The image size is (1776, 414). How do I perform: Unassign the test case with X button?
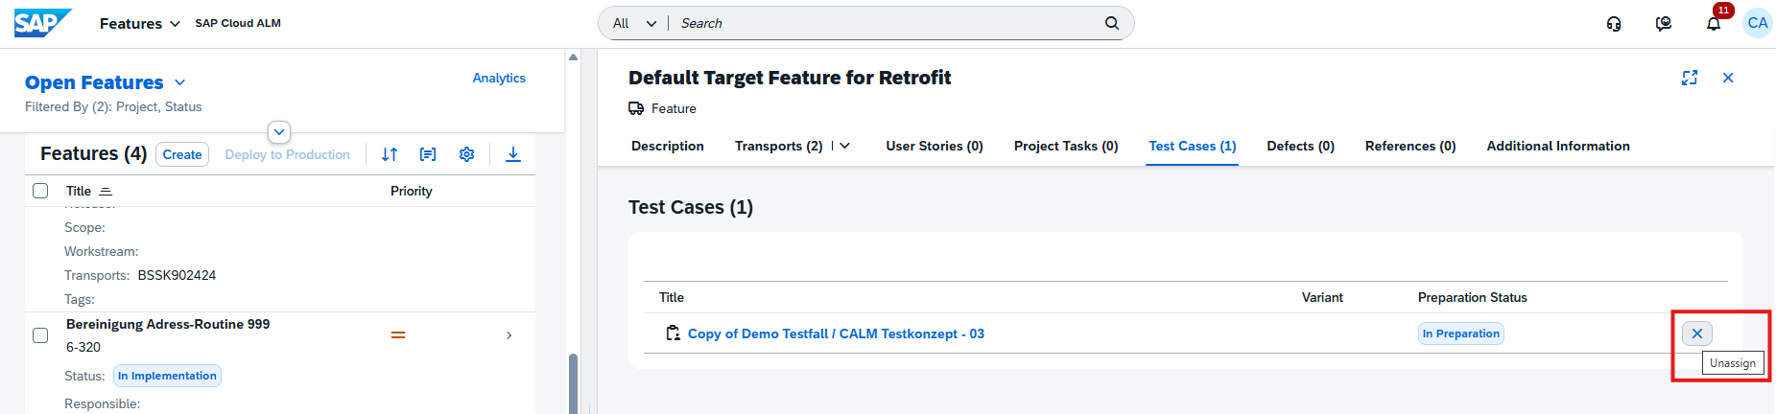click(x=1697, y=333)
